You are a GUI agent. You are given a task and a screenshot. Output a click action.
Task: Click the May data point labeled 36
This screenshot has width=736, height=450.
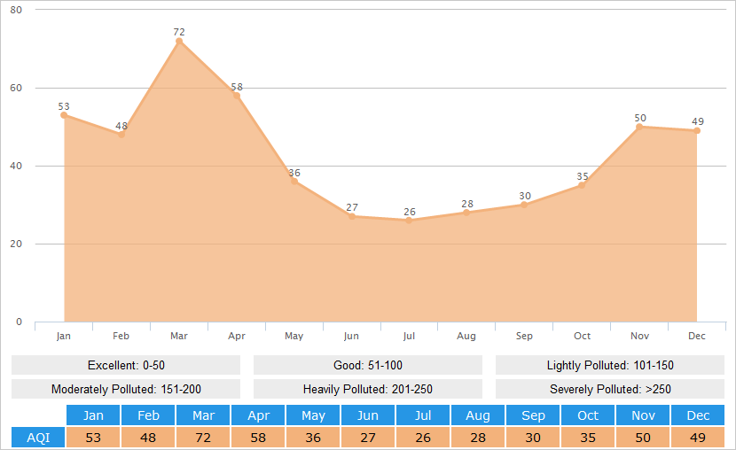tap(294, 182)
